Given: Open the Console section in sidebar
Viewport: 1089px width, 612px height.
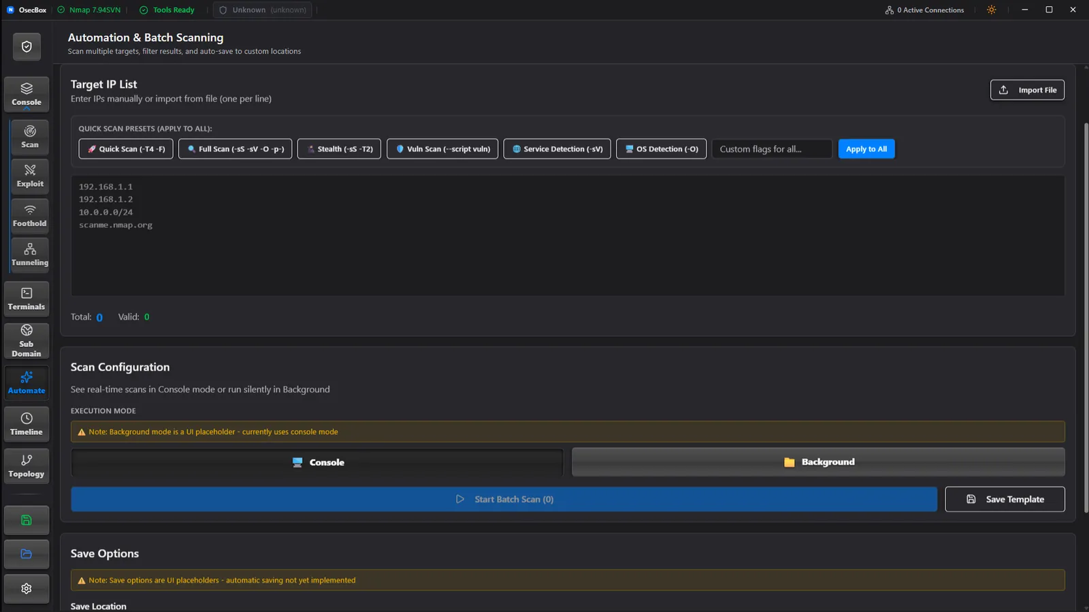Looking at the screenshot, I should (x=27, y=95).
